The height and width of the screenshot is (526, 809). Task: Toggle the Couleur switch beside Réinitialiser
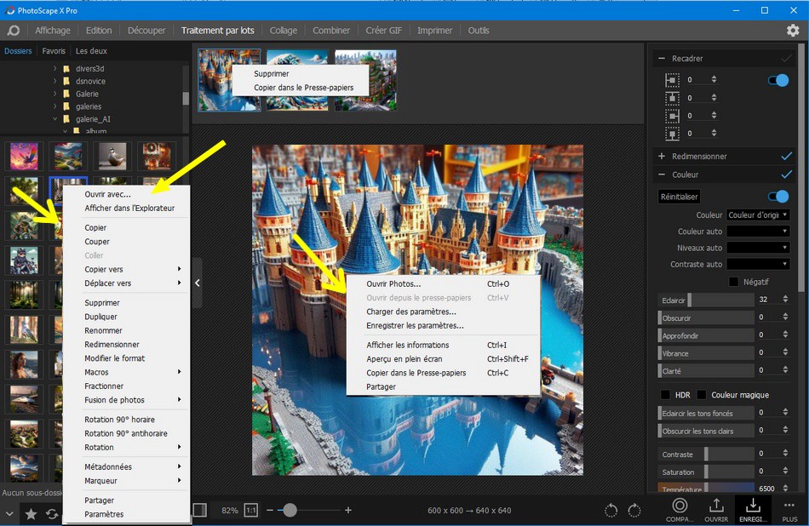[x=778, y=197]
